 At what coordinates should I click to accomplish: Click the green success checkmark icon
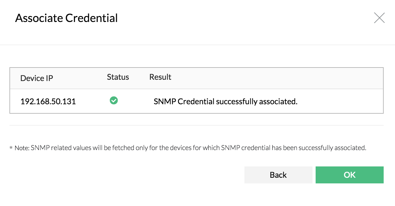coord(114,100)
